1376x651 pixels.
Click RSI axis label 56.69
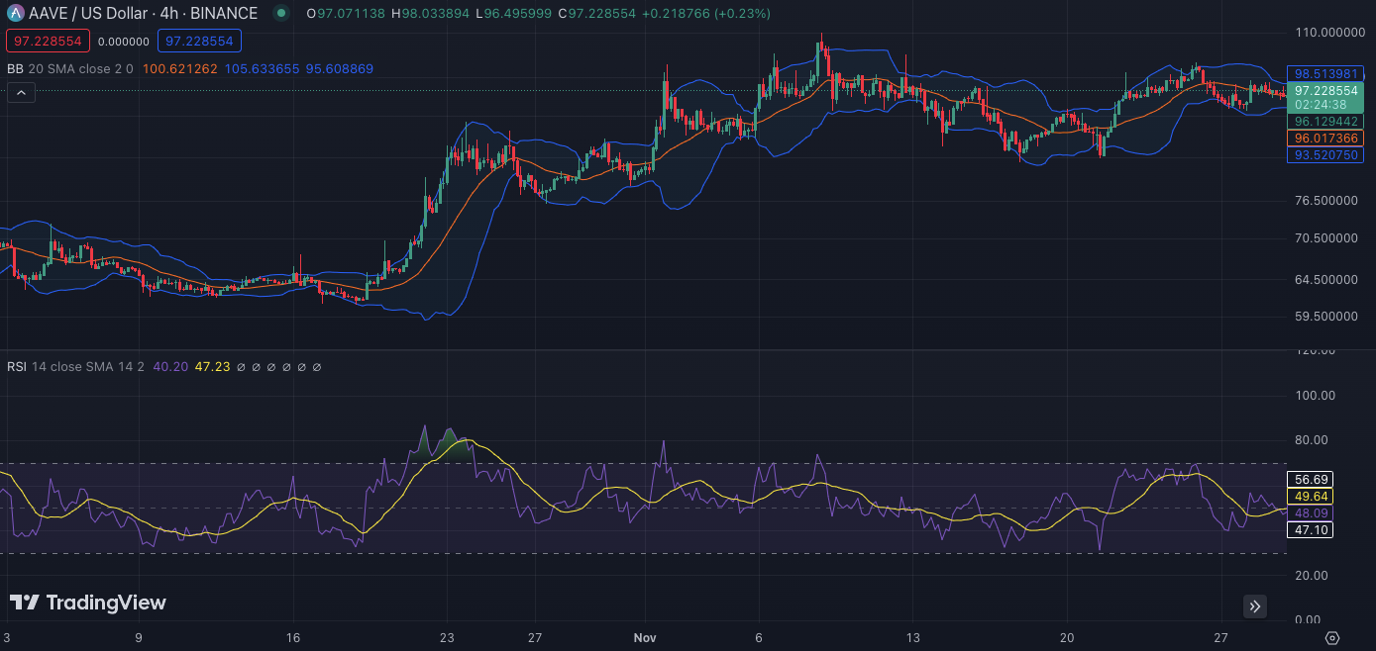click(x=1310, y=479)
